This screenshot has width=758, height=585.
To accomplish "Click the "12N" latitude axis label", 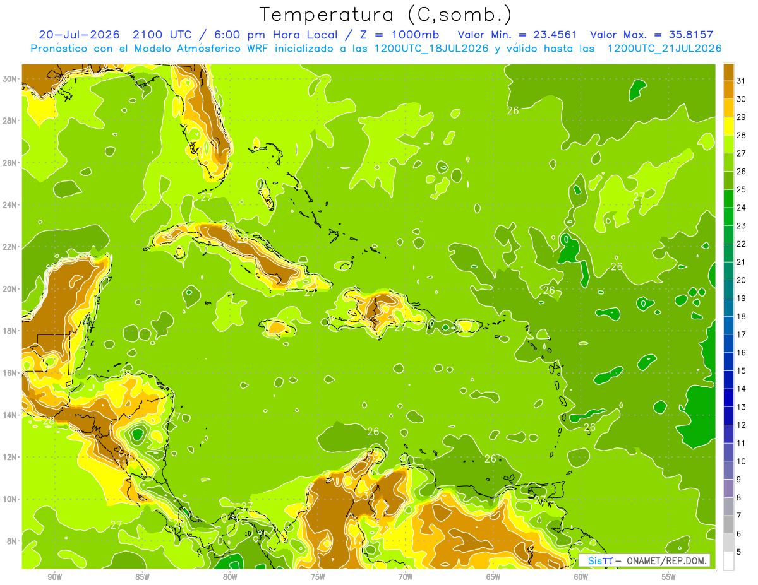I will pos(10,456).
